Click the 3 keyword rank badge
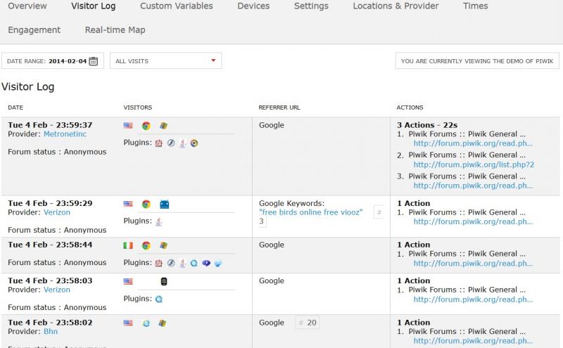This screenshot has height=348, width=563. tap(262, 221)
